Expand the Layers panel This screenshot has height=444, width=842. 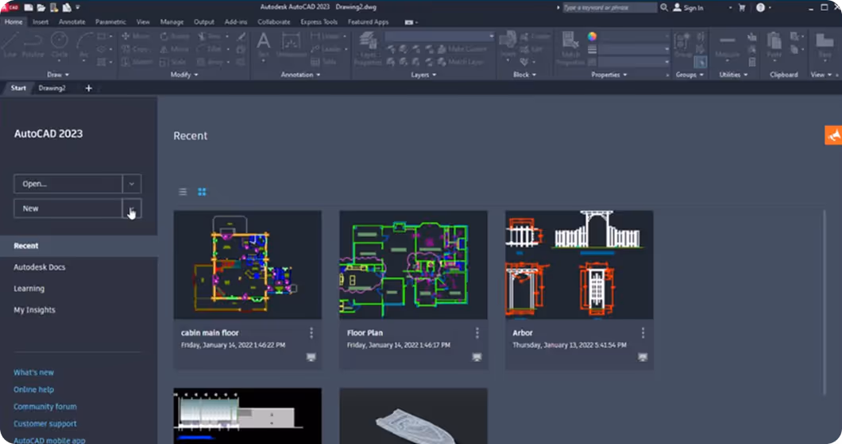(x=423, y=75)
